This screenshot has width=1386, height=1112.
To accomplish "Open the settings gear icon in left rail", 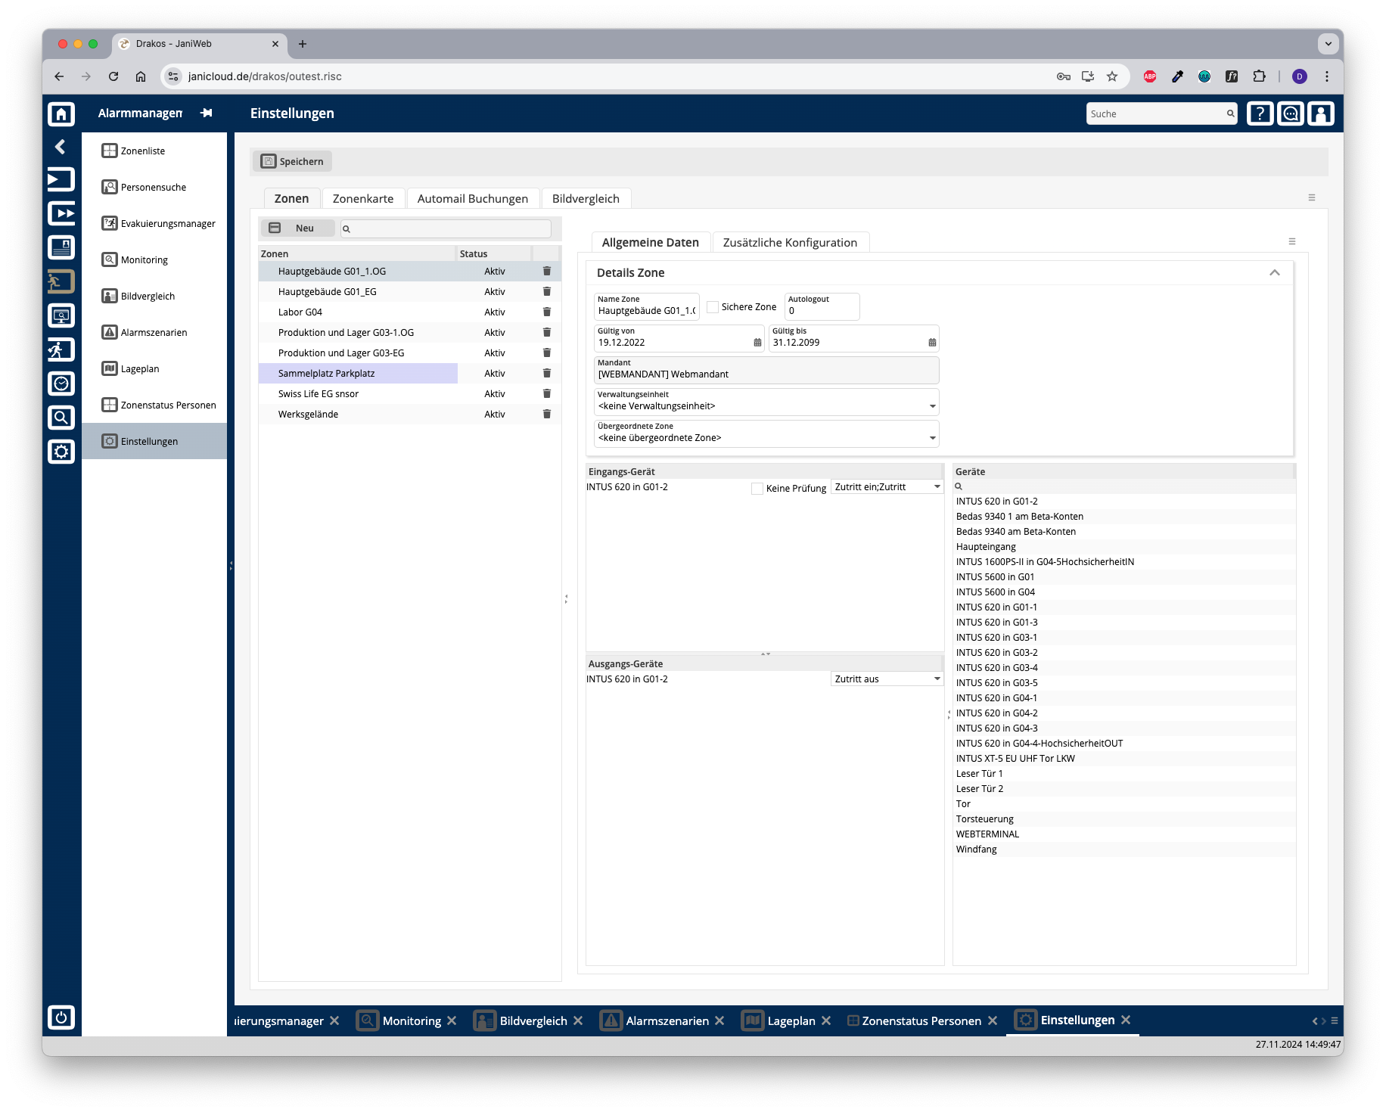I will [x=61, y=452].
